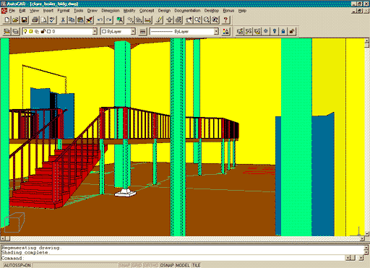The width and height of the screenshot is (370, 268).
Task: Click the Linetype button beside color control
Action: pyautogui.click(x=143, y=31)
